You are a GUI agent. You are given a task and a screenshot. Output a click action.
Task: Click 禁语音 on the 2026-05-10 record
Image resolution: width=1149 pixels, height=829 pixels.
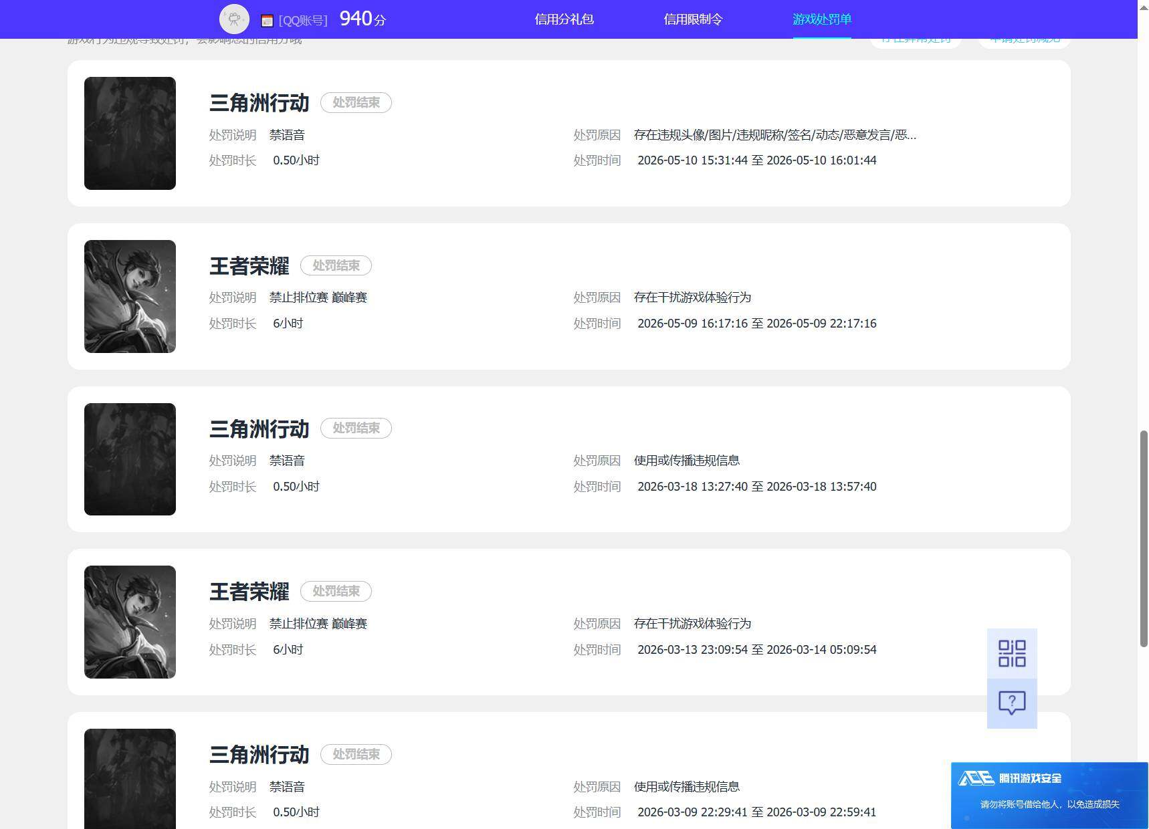[x=287, y=135]
